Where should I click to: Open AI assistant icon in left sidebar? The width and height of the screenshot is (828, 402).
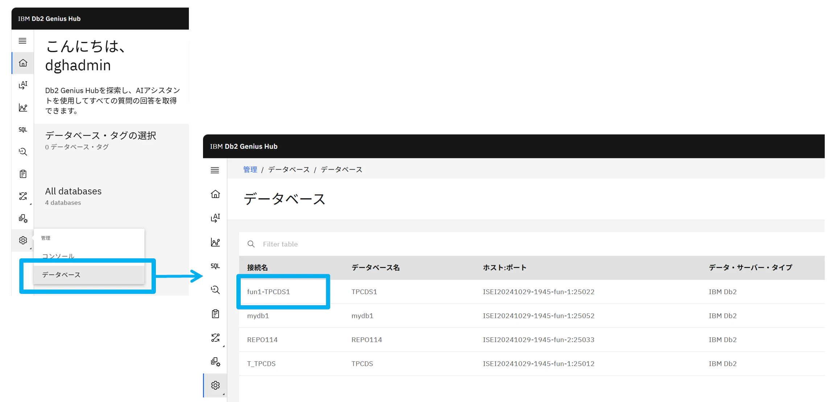[x=23, y=85]
